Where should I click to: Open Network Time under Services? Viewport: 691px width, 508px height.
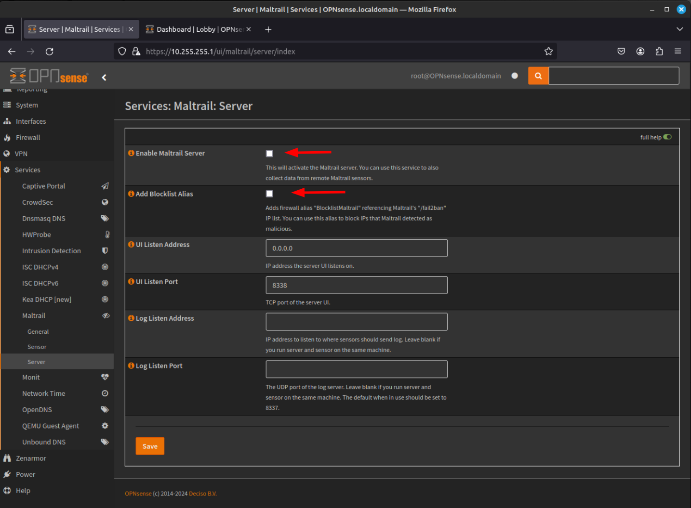pyautogui.click(x=57, y=393)
